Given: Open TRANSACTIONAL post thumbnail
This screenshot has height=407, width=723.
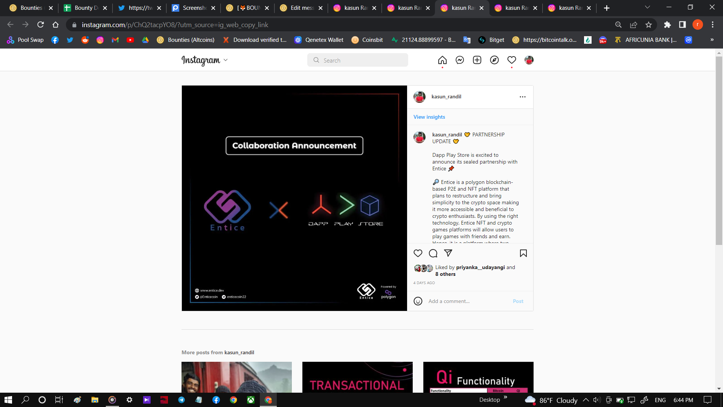Looking at the screenshot, I should (357, 377).
